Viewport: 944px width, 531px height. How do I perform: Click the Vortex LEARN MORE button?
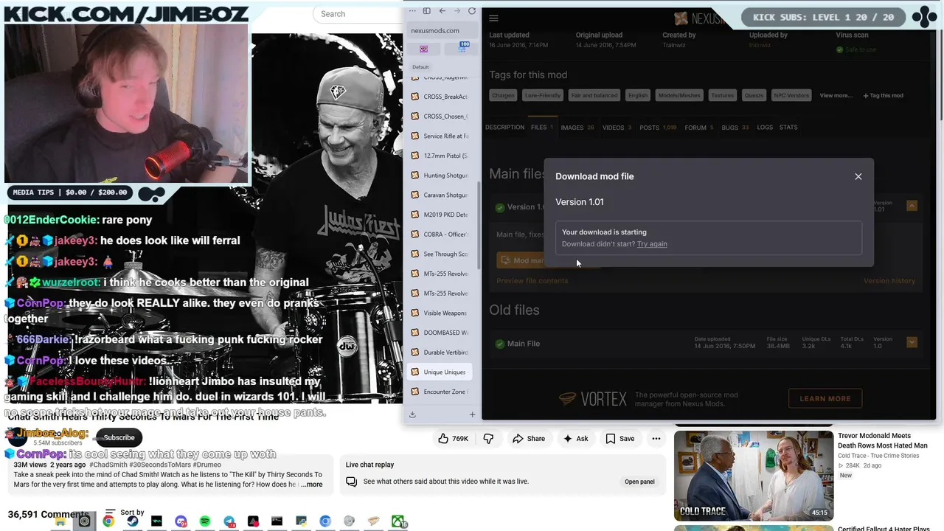pyautogui.click(x=825, y=399)
